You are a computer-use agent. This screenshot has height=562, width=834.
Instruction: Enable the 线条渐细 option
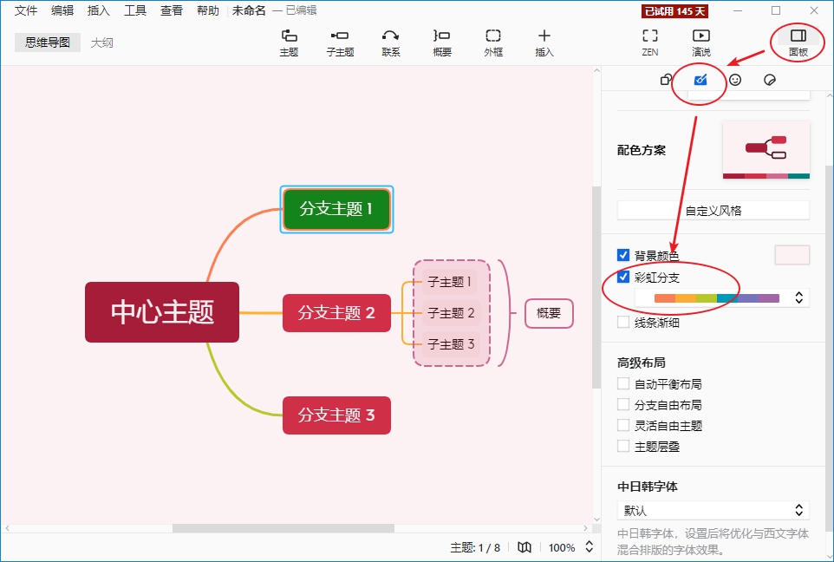point(622,321)
